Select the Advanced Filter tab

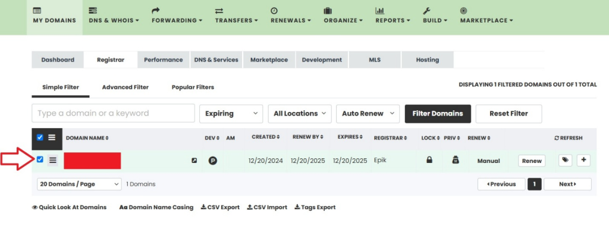click(125, 87)
